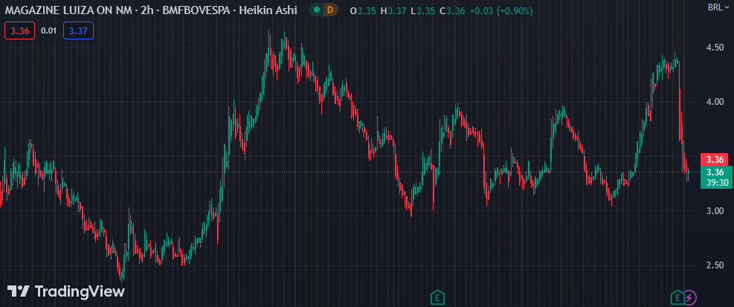
Task: Click the red 3.36 sell button
Action: coord(19,31)
